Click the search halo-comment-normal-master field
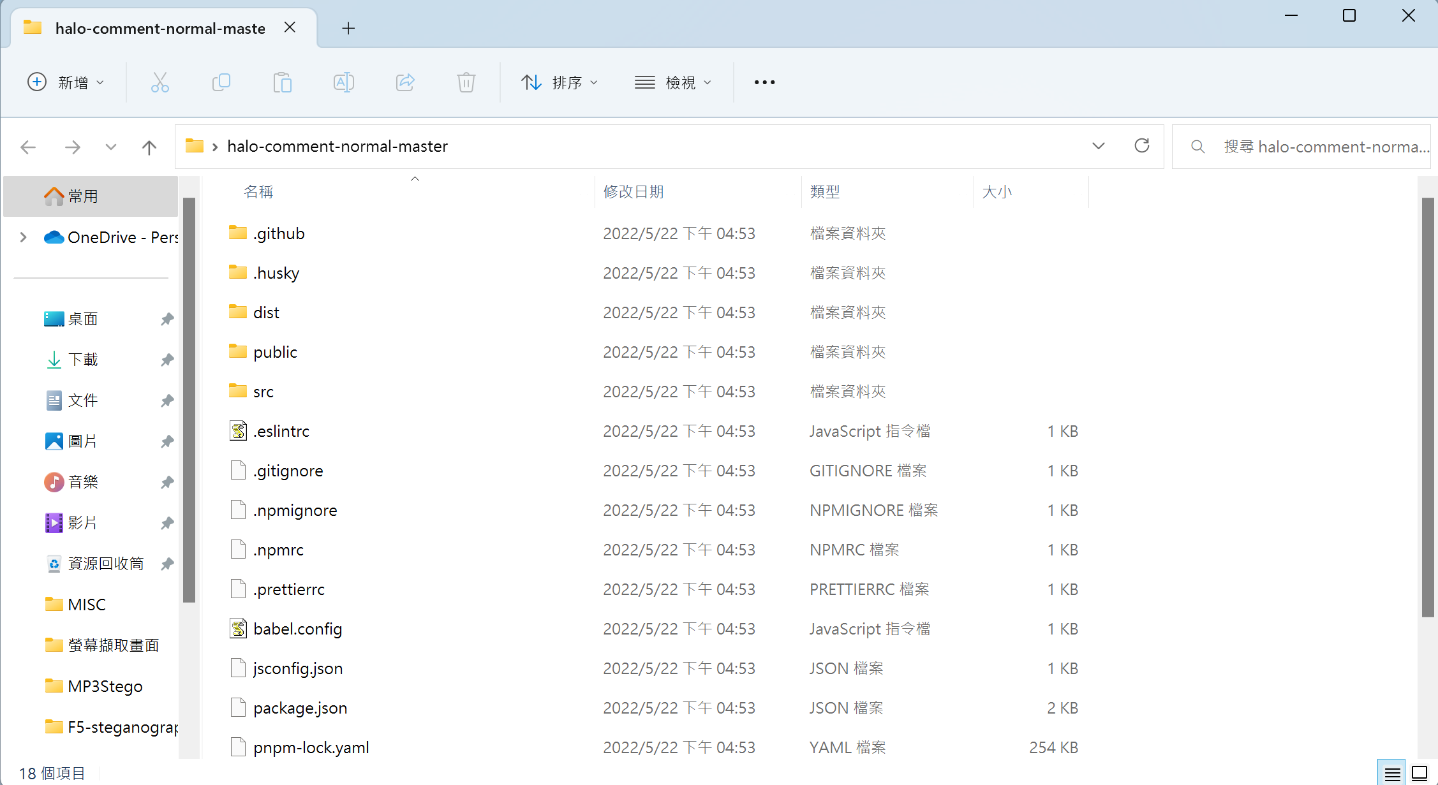The width and height of the screenshot is (1438, 785). pyautogui.click(x=1301, y=147)
